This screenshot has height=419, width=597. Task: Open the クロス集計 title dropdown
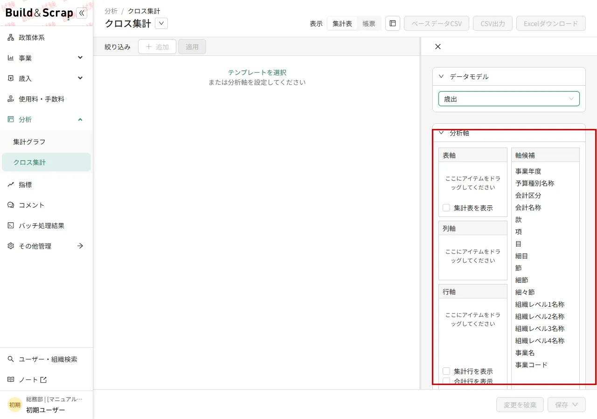[161, 23]
